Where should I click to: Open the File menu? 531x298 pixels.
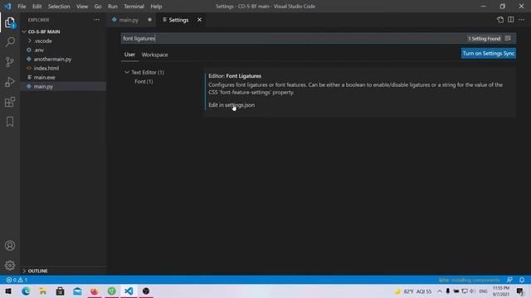tap(22, 6)
